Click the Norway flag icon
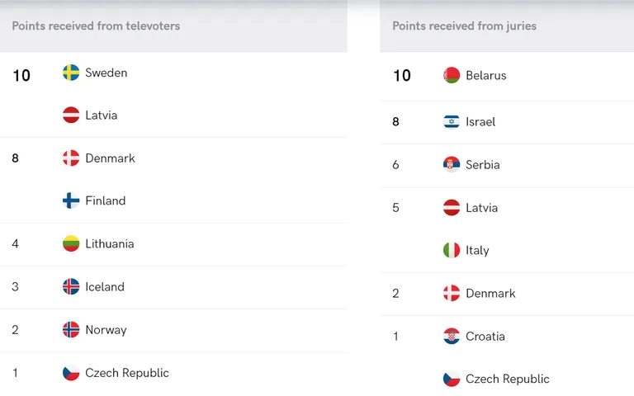The height and width of the screenshot is (396, 634). 71,330
